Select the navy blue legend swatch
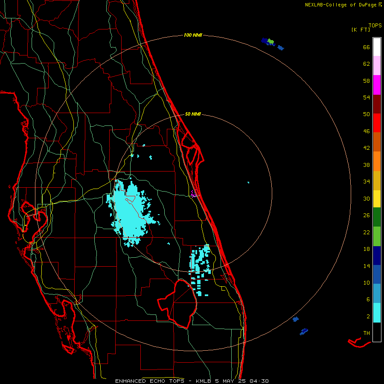The width and height of the screenshot is (384, 384). pyautogui.click(x=377, y=256)
